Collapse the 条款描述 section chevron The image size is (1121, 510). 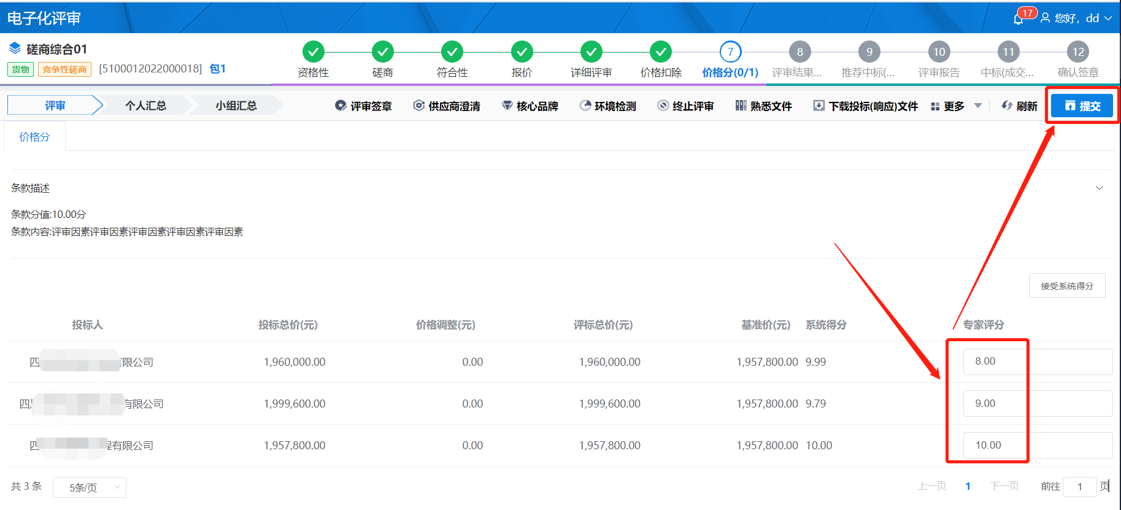coord(1100,188)
